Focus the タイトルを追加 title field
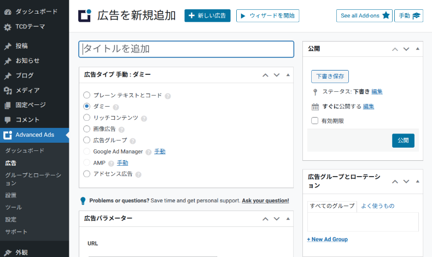Image resolution: width=432 pixels, height=257 pixels. [x=186, y=49]
